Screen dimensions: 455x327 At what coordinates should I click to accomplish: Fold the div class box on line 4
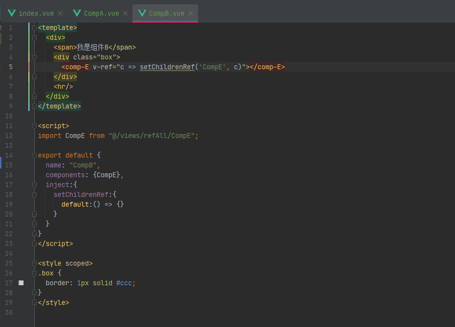click(x=34, y=57)
